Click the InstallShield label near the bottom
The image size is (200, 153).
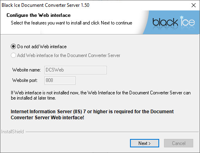12,132
